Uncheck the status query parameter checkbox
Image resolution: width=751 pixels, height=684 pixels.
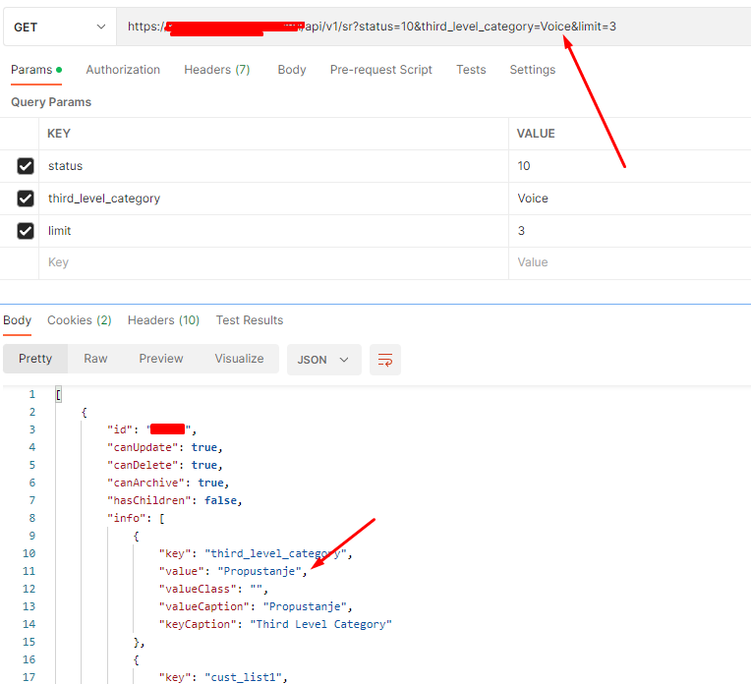coord(26,166)
